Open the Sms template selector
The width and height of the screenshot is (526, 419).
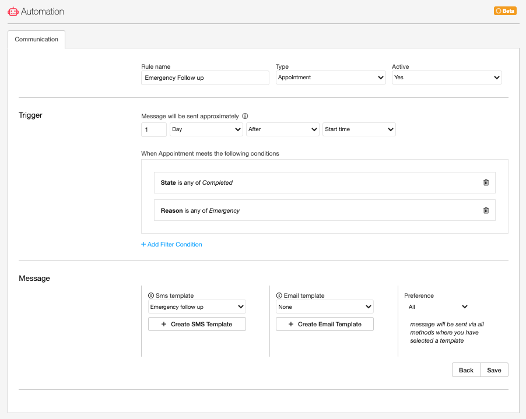point(197,307)
